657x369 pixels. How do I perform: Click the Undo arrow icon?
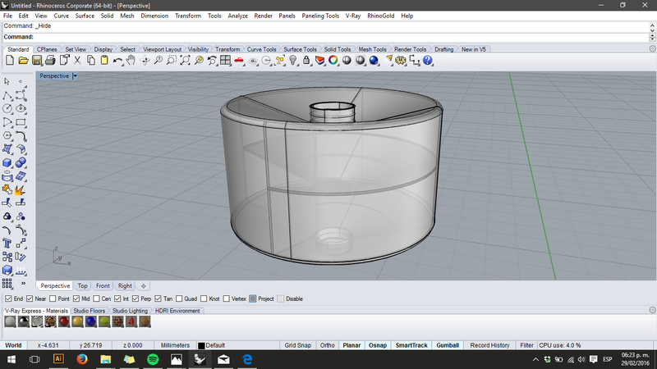[118, 61]
